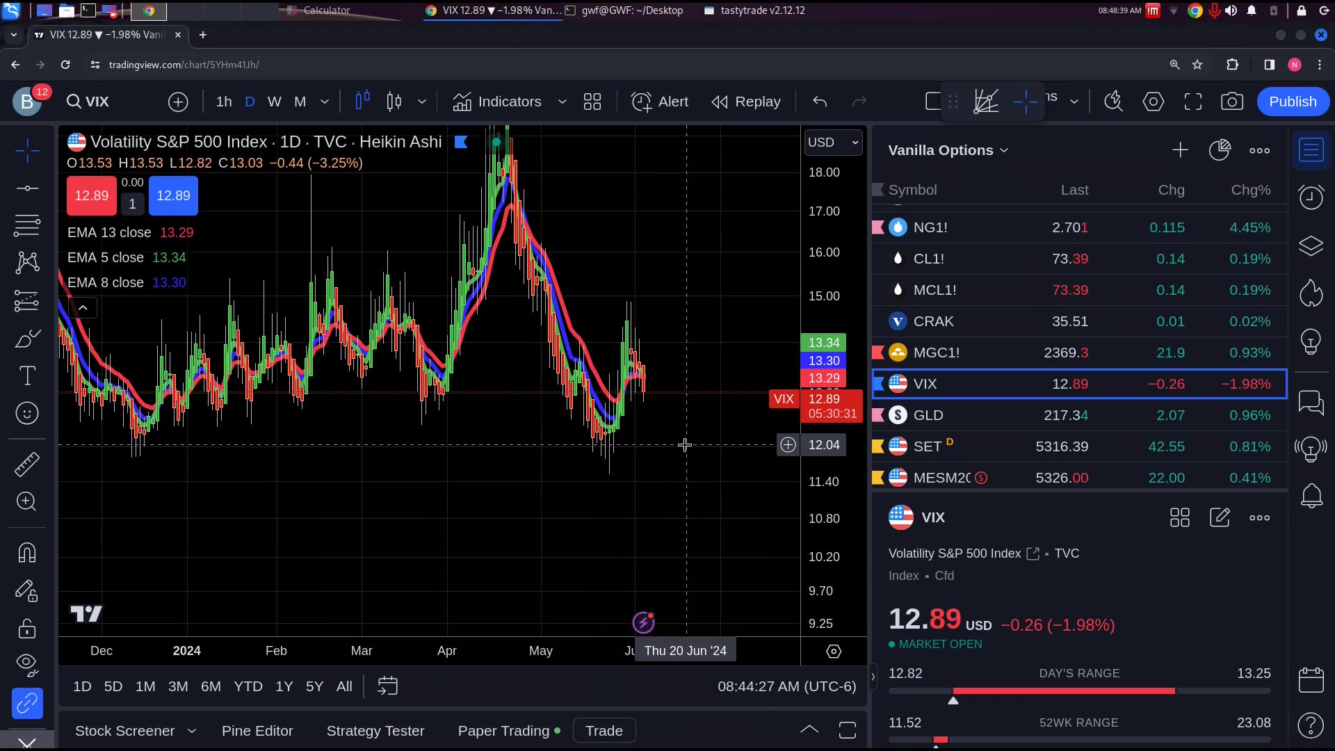Expand the timeframe interval dropdown arrow
This screenshot has width=1335, height=751.
pos(324,102)
